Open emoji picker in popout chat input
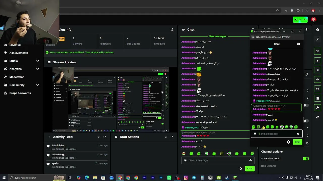This screenshot has height=181, width=323. tap(298, 134)
